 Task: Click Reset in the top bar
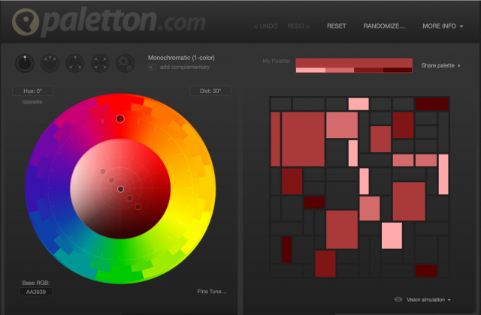[x=336, y=25]
